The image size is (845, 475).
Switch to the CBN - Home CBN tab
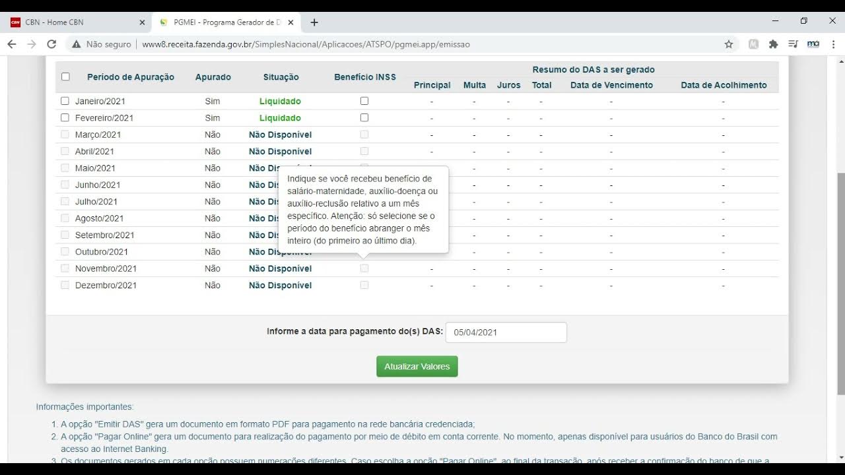point(77,22)
